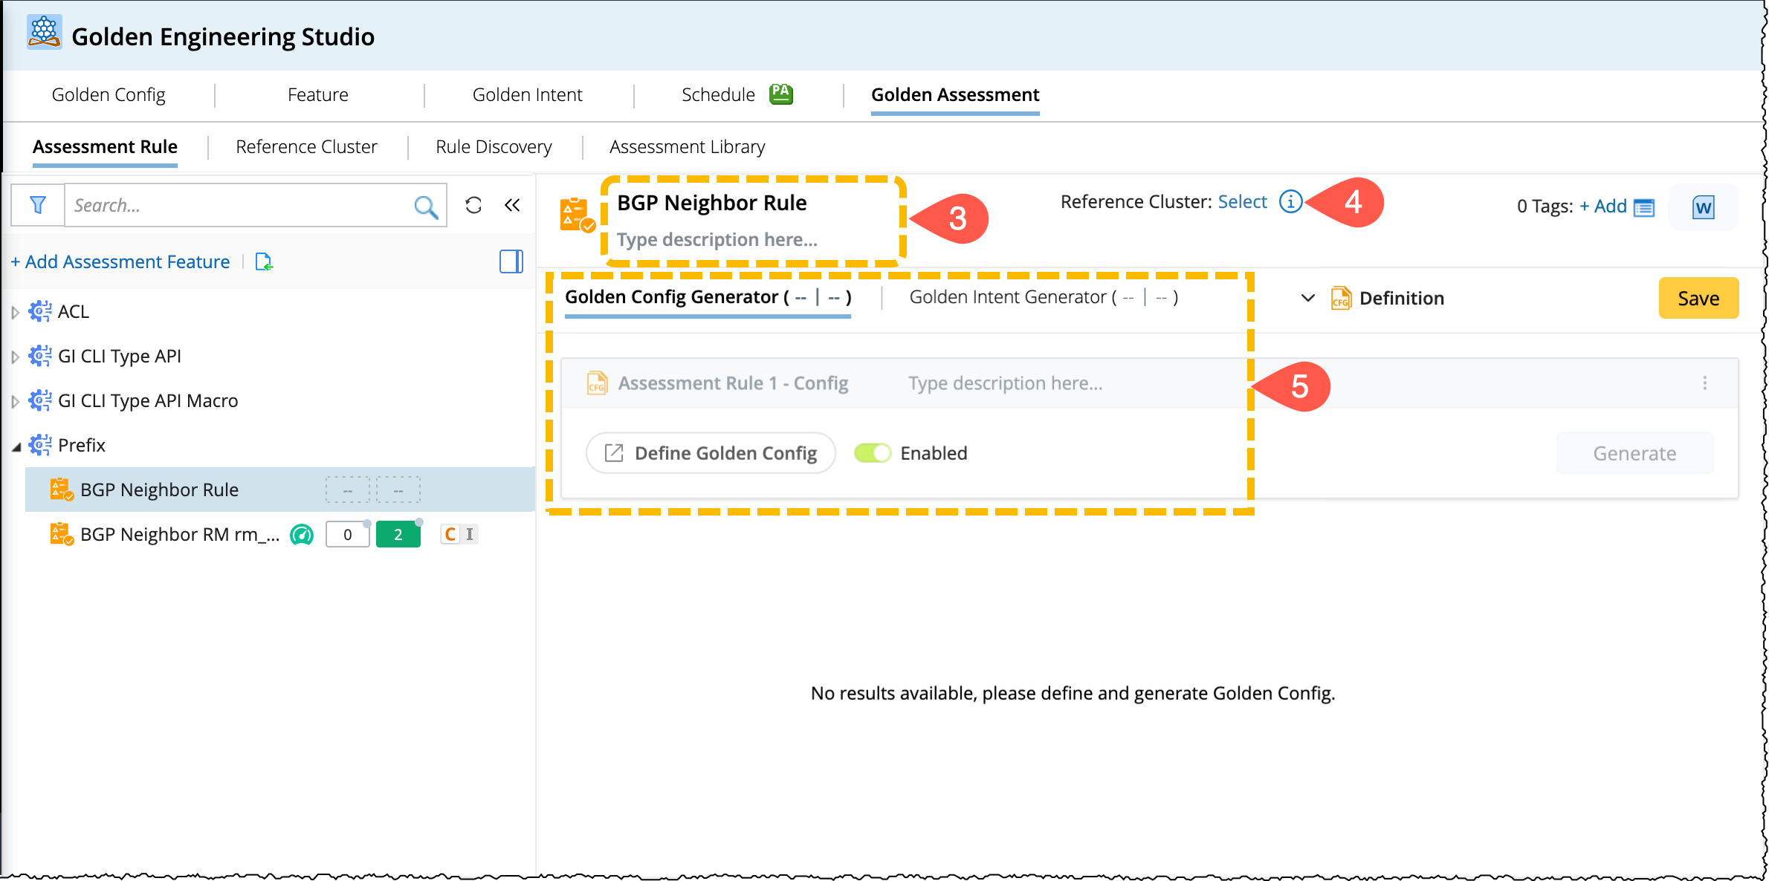The image size is (1769, 881).
Task: Open the Rule Discovery tab
Action: tap(494, 147)
